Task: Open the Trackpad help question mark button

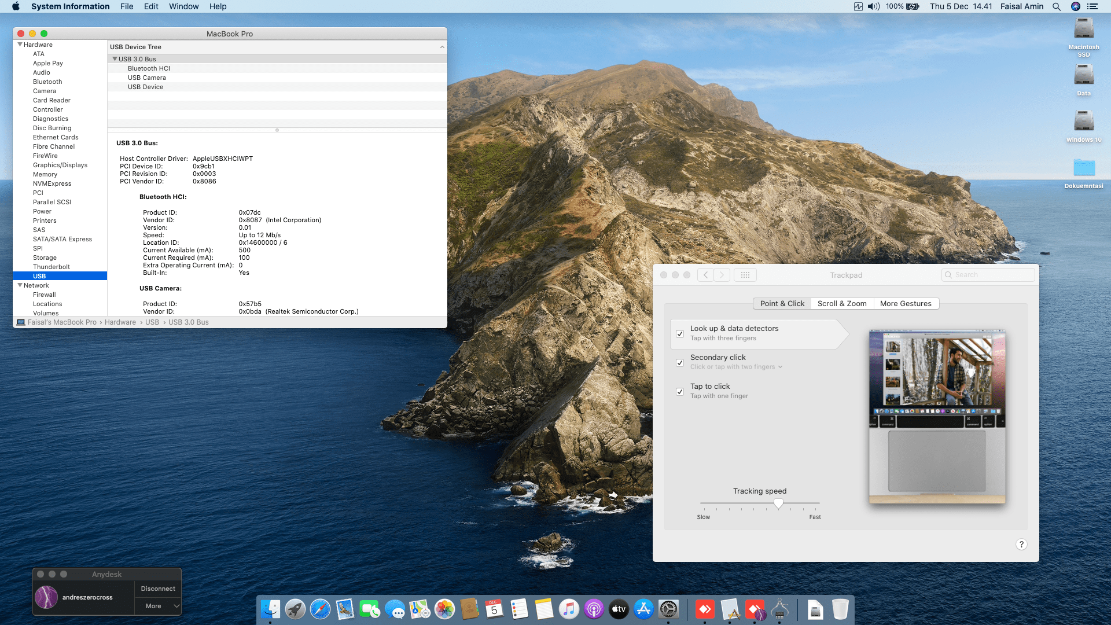Action: (1021, 544)
